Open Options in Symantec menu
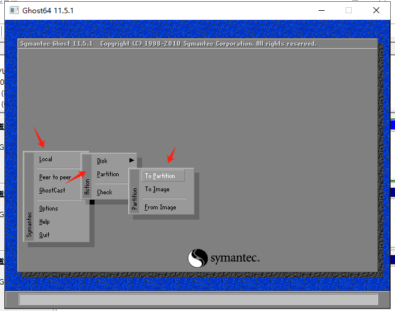The width and height of the screenshot is (395, 311). coord(48,209)
